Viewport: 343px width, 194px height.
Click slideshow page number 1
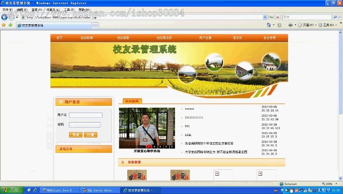click(x=149, y=146)
